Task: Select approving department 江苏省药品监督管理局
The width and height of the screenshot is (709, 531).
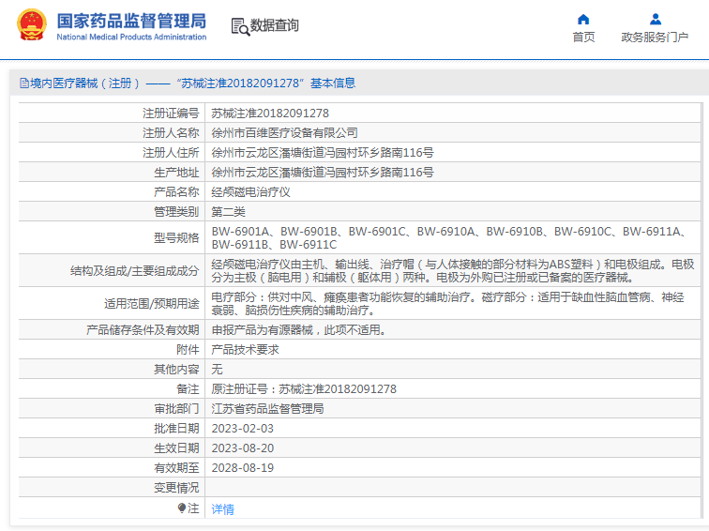Action: [x=267, y=409]
